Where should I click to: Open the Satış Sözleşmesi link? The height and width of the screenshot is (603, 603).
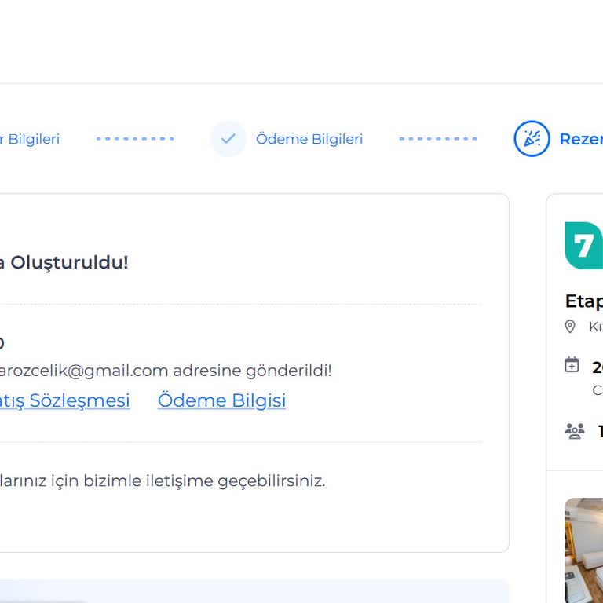click(x=64, y=400)
